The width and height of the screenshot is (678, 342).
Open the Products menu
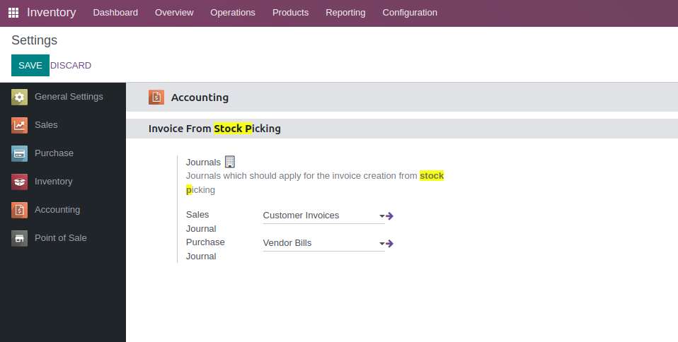pos(290,13)
